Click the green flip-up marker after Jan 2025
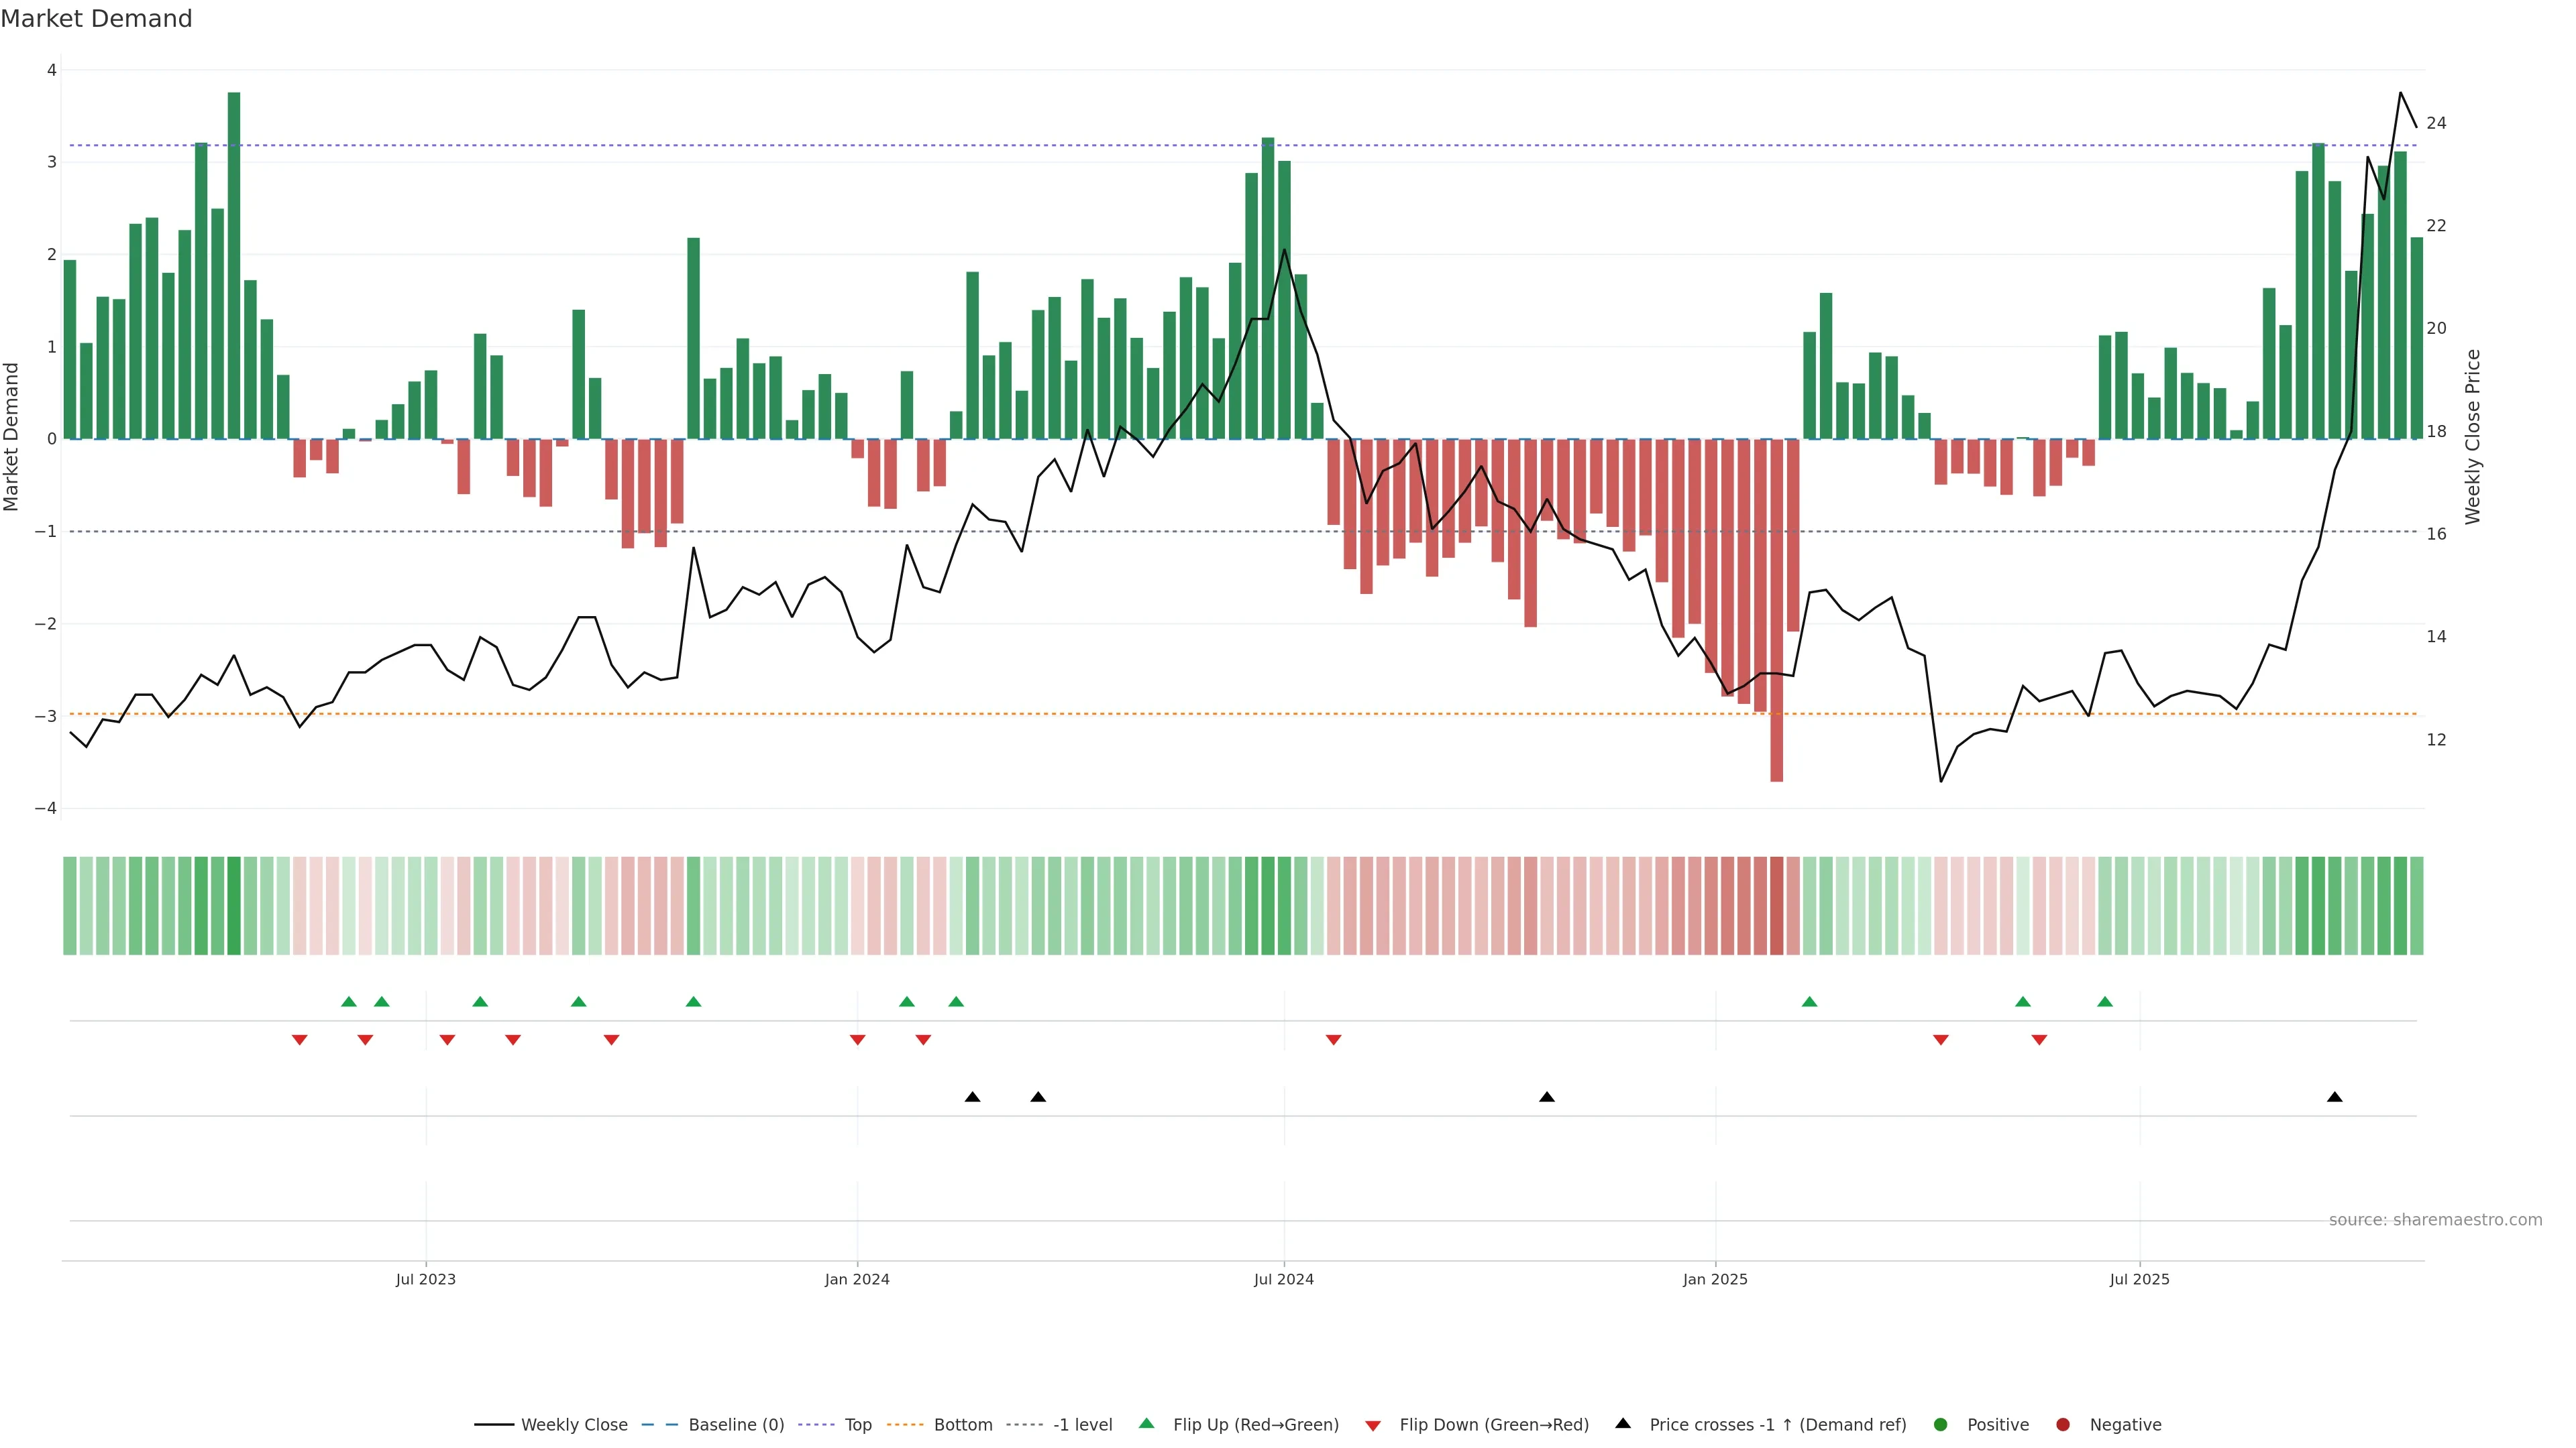Screen dimensions: 2576x1448 (x=1809, y=1002)
